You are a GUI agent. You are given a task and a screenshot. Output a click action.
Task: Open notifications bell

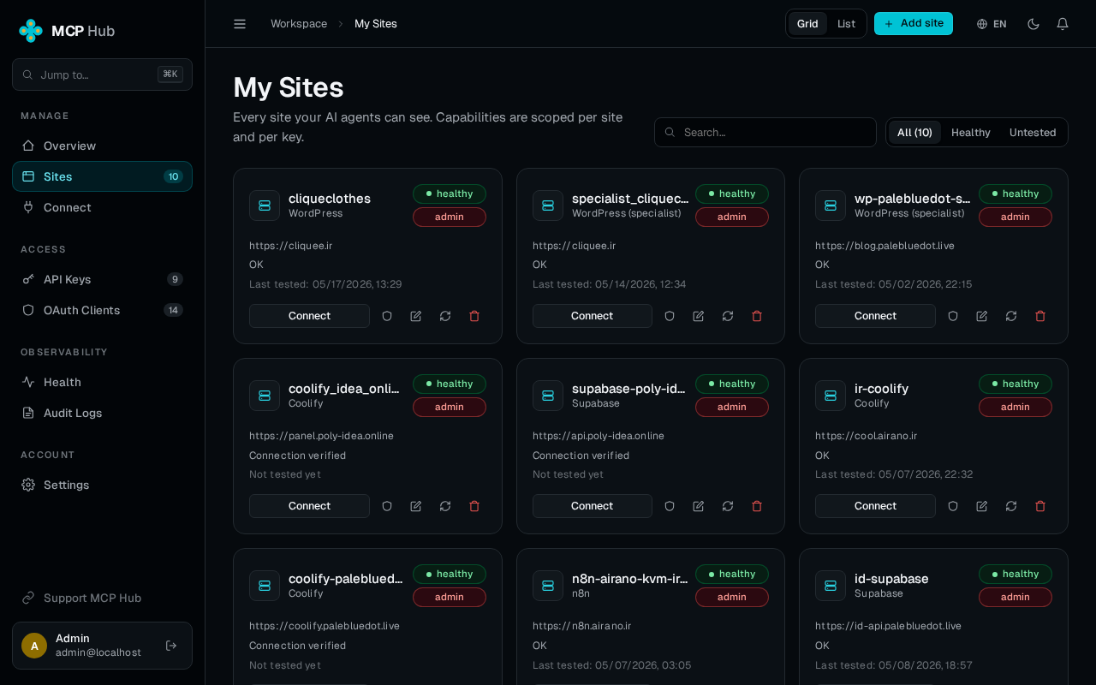click(x=1063, y=24)
